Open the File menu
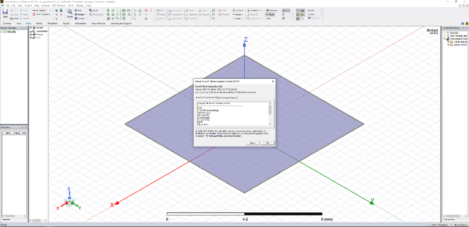Image resolution: width=469 pixels, height=227 pixels. 7,5
